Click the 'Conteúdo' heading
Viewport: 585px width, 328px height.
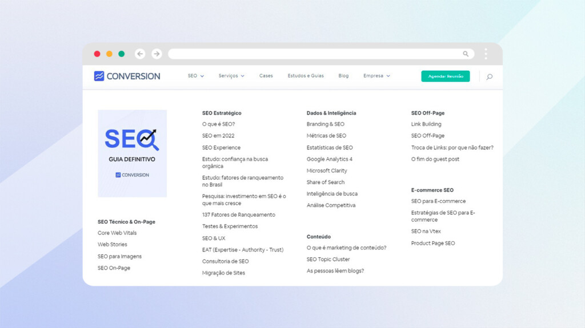tap(319, 237)
